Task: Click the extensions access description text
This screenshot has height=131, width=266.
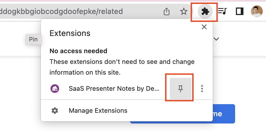Action: tap(122, 67)
